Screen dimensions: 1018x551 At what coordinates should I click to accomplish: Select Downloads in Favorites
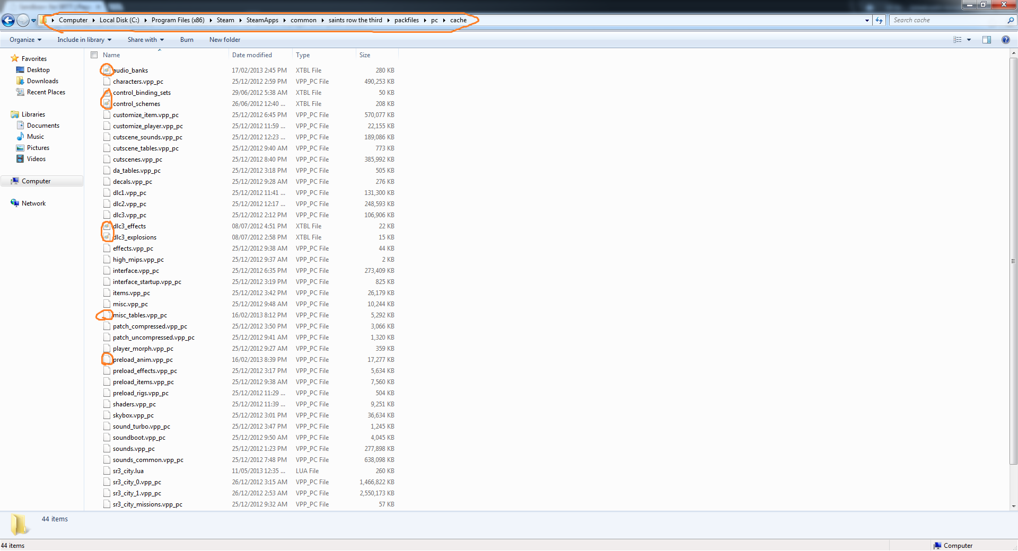pyautogui.click(x=42, y=81)
